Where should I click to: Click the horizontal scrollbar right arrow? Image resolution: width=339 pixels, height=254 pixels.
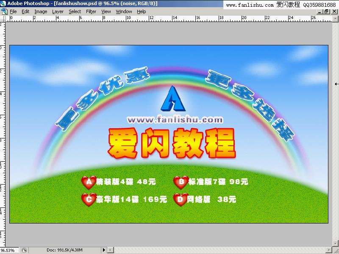coord(329,250)
